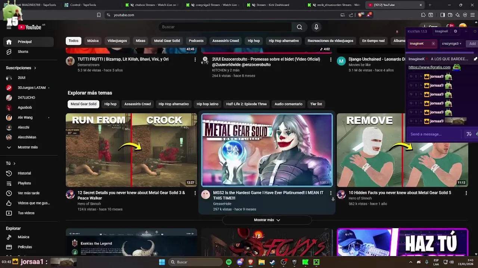This screenshot has width=478, height=268.
Task: Select En tiempo real filter chip
Action: pos(373,41)
